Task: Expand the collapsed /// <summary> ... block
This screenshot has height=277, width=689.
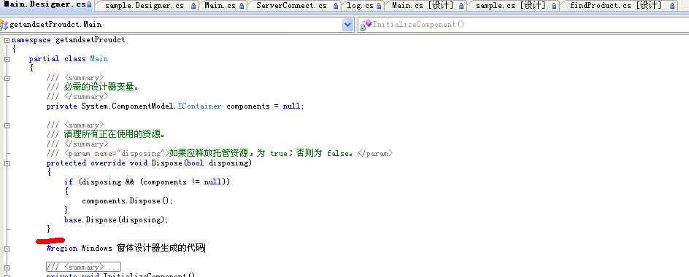Action: 7,268
